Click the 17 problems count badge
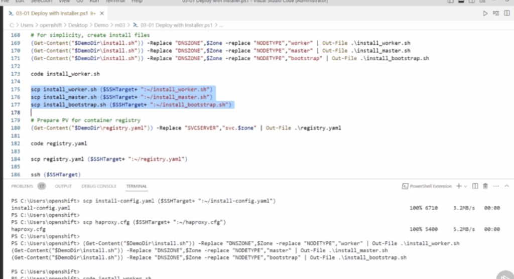Image resolution: width=514 pixels, height=279 pixels. [x=42, y=186]
